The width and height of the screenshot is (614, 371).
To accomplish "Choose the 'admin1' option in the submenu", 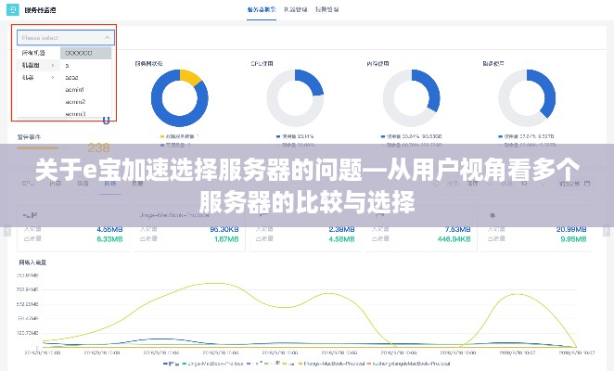I will (x=74, y=90).
